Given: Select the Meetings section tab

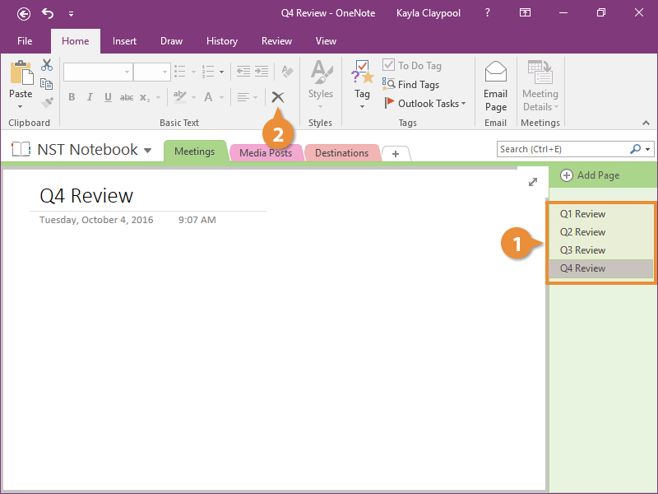Looking at the screenshot, I should (x=194, y=151).
